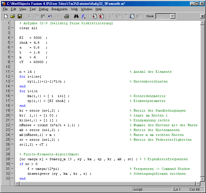
Task: Click the Open file folder icon
Action: point(13,16)
